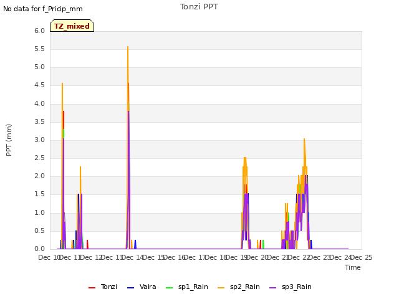
Task: Click the Time x-axis label
Action: click(353, 267)
